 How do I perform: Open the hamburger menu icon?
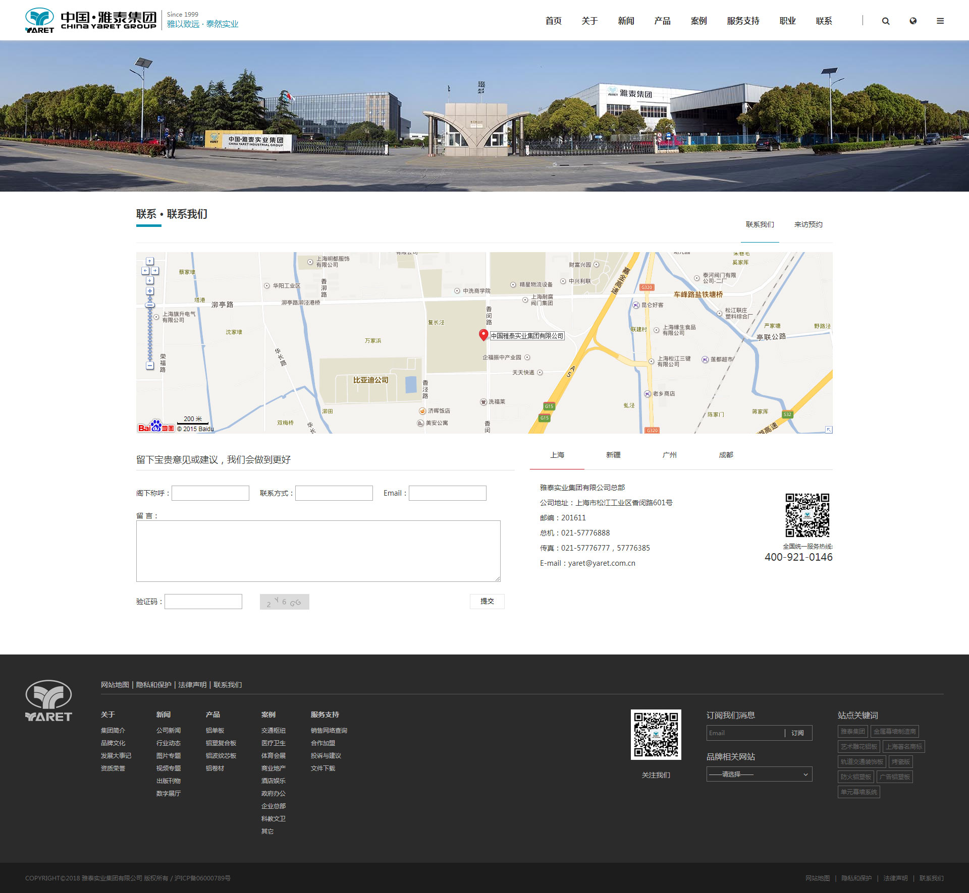pyautogui.click(x=940, y=21)
